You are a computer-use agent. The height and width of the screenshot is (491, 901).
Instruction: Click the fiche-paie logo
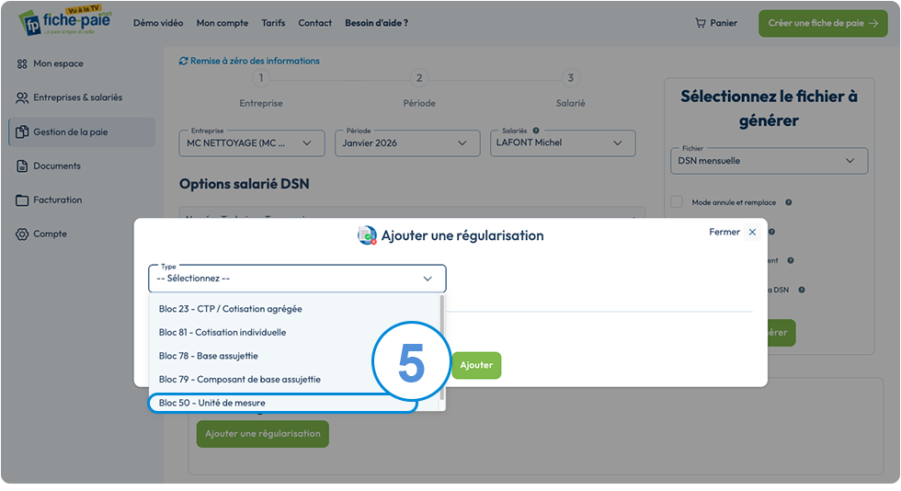[65, 21]
